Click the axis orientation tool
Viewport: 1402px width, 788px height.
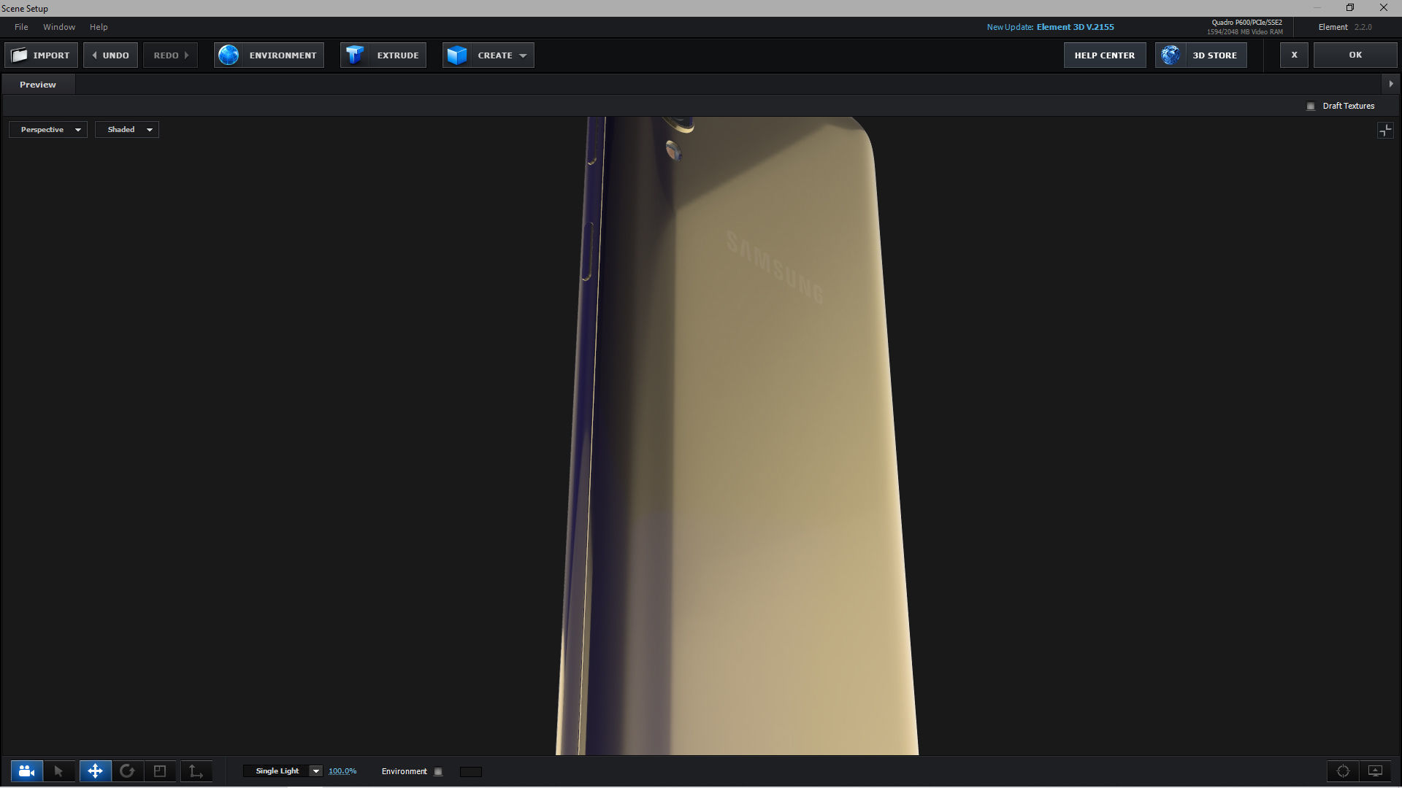[x=196, y=771]
